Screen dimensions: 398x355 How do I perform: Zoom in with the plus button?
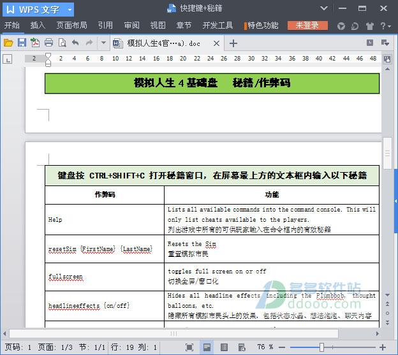pyautogui.click(x=383, y=347)
